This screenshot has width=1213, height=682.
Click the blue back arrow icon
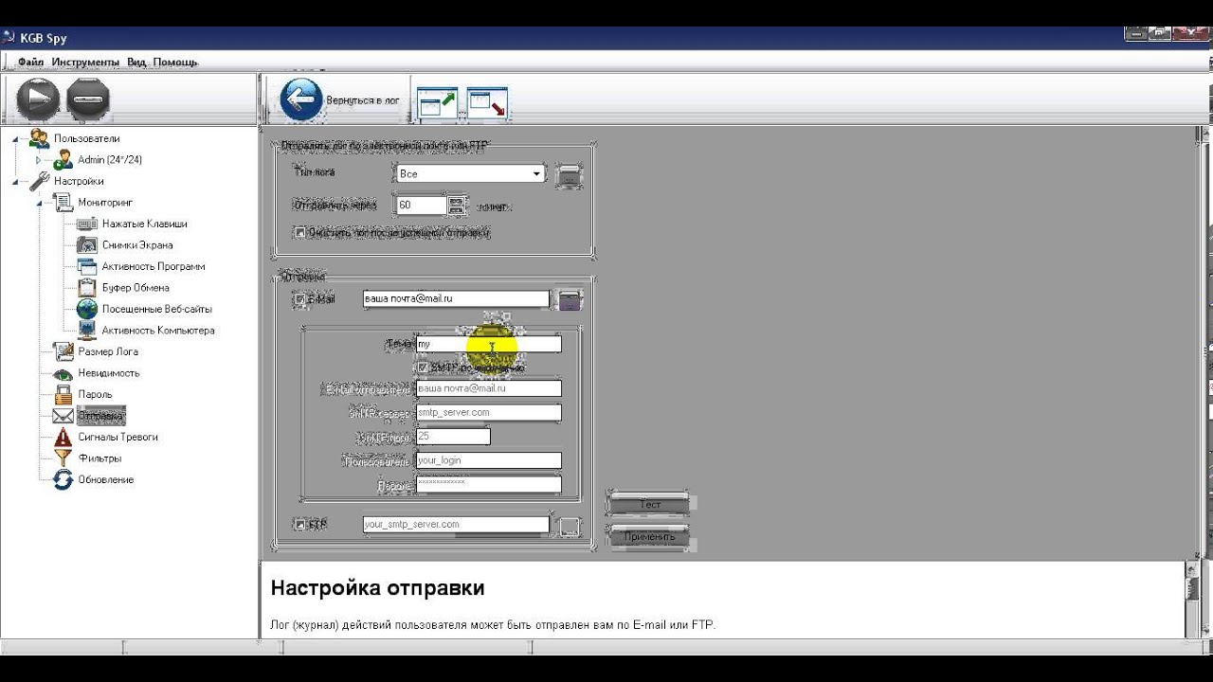click(x=301, y=99)
